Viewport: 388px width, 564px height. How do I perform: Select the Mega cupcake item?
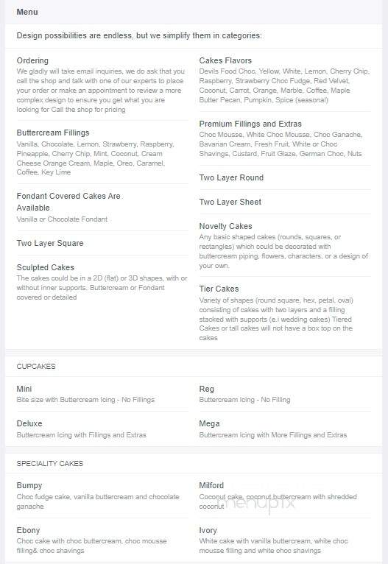[x=209, y=423]
